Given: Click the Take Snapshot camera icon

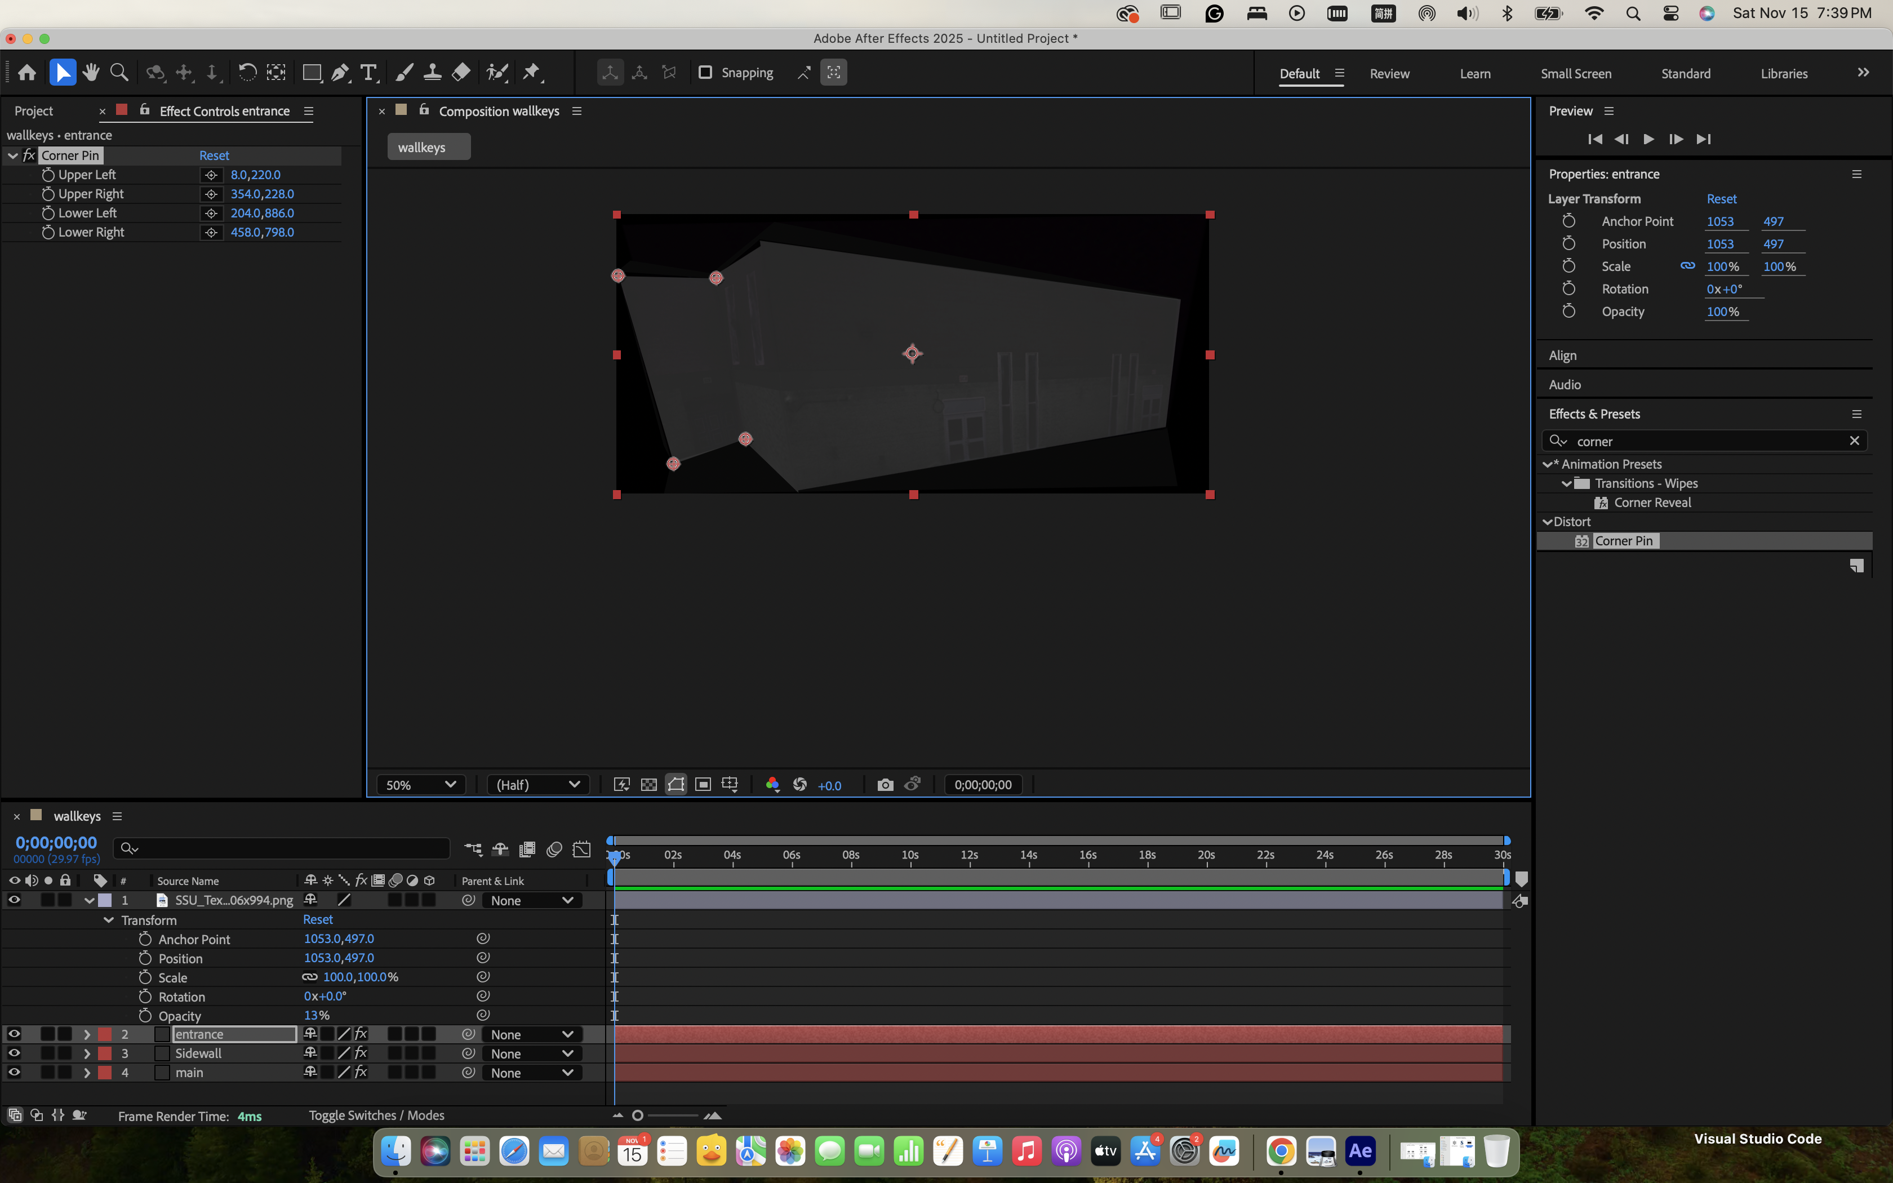Looking at the screenshot, I should coord(885,785).
